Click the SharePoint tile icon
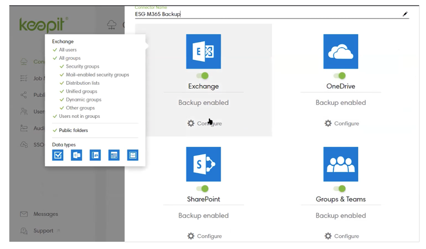The width and height of the screenshot is (426, 249). [x=203, y=164]
